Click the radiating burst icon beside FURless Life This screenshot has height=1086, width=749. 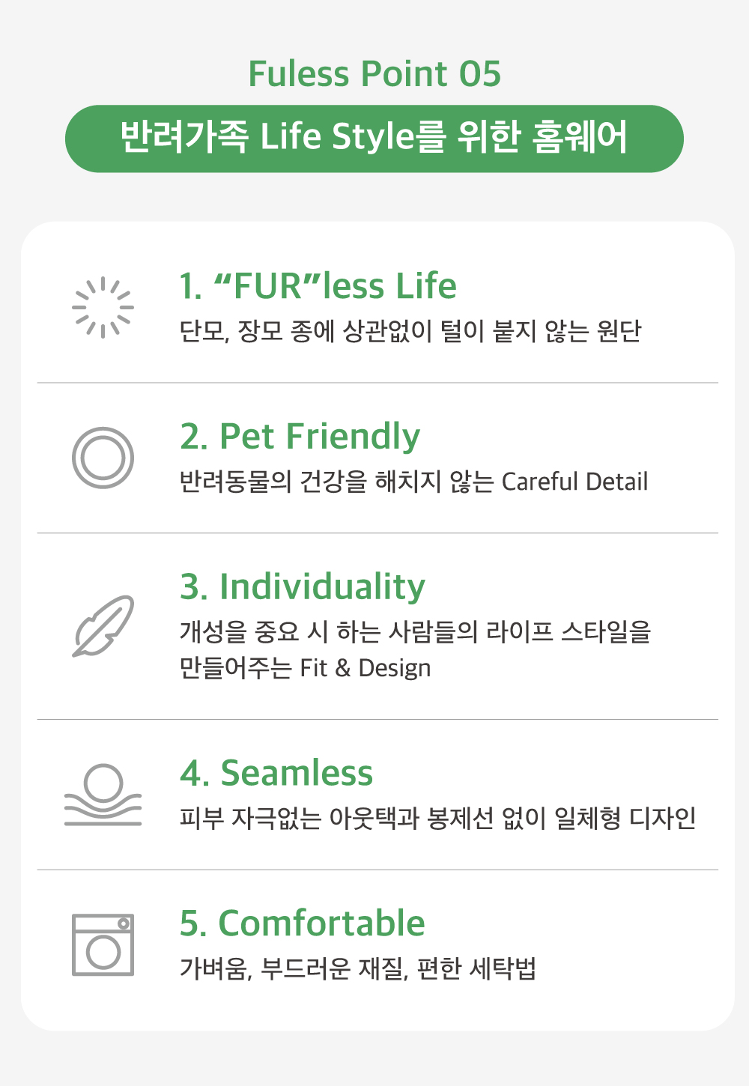(103, 307)
